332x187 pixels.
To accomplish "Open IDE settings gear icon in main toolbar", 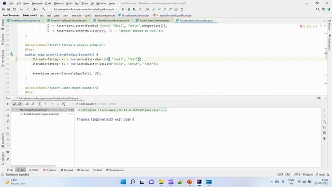I will (323, 9).
